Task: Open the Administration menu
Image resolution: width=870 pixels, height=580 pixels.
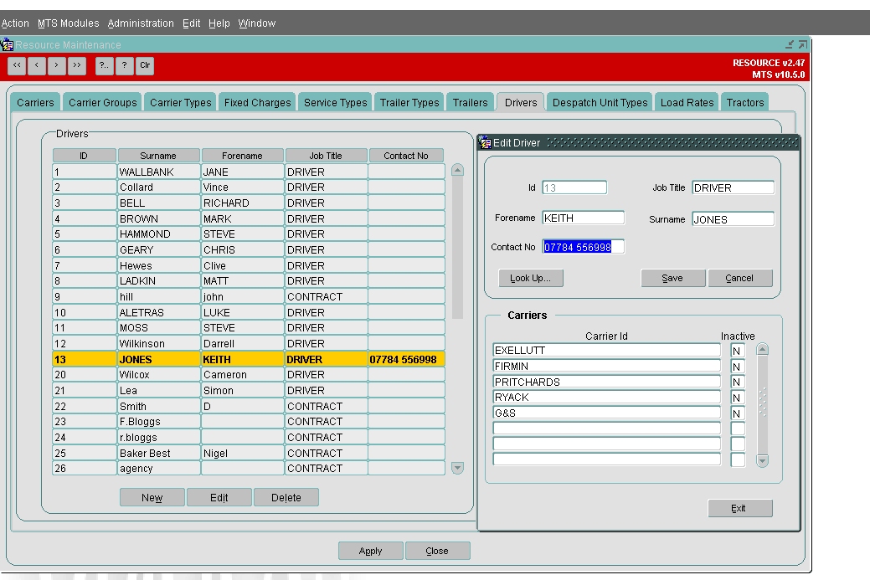Action: [x=141, y=23]
